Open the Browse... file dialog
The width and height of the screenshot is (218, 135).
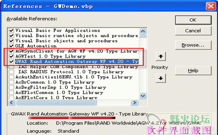(193, 45)
